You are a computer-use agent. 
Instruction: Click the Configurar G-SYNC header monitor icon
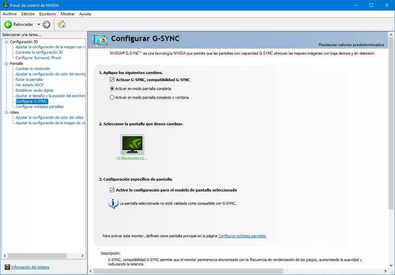pyautogui.click(x=100, y=40)
